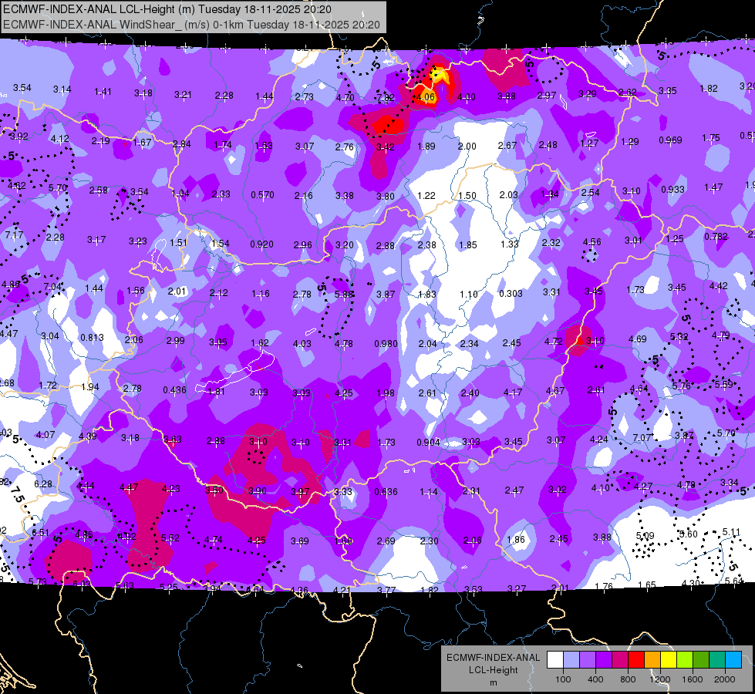Screen dimensions: 755x694
Task: Click the 'LCL-Height' legend title text
Action: (493, 670)
